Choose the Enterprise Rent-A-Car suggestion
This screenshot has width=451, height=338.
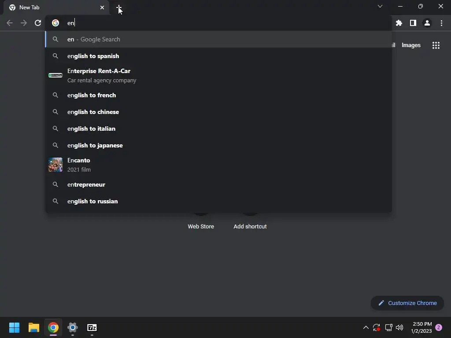[218, 76]
